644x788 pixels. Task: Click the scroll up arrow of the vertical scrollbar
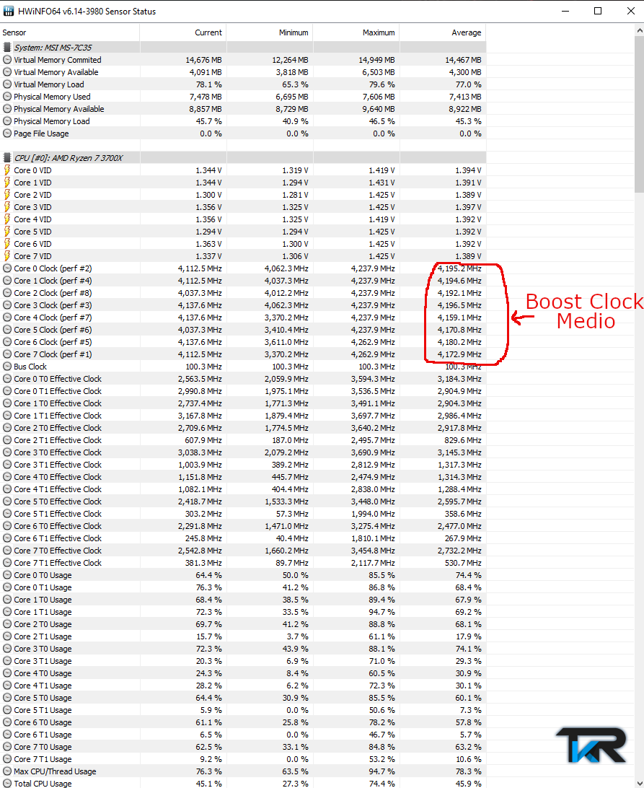pos(639,30)
